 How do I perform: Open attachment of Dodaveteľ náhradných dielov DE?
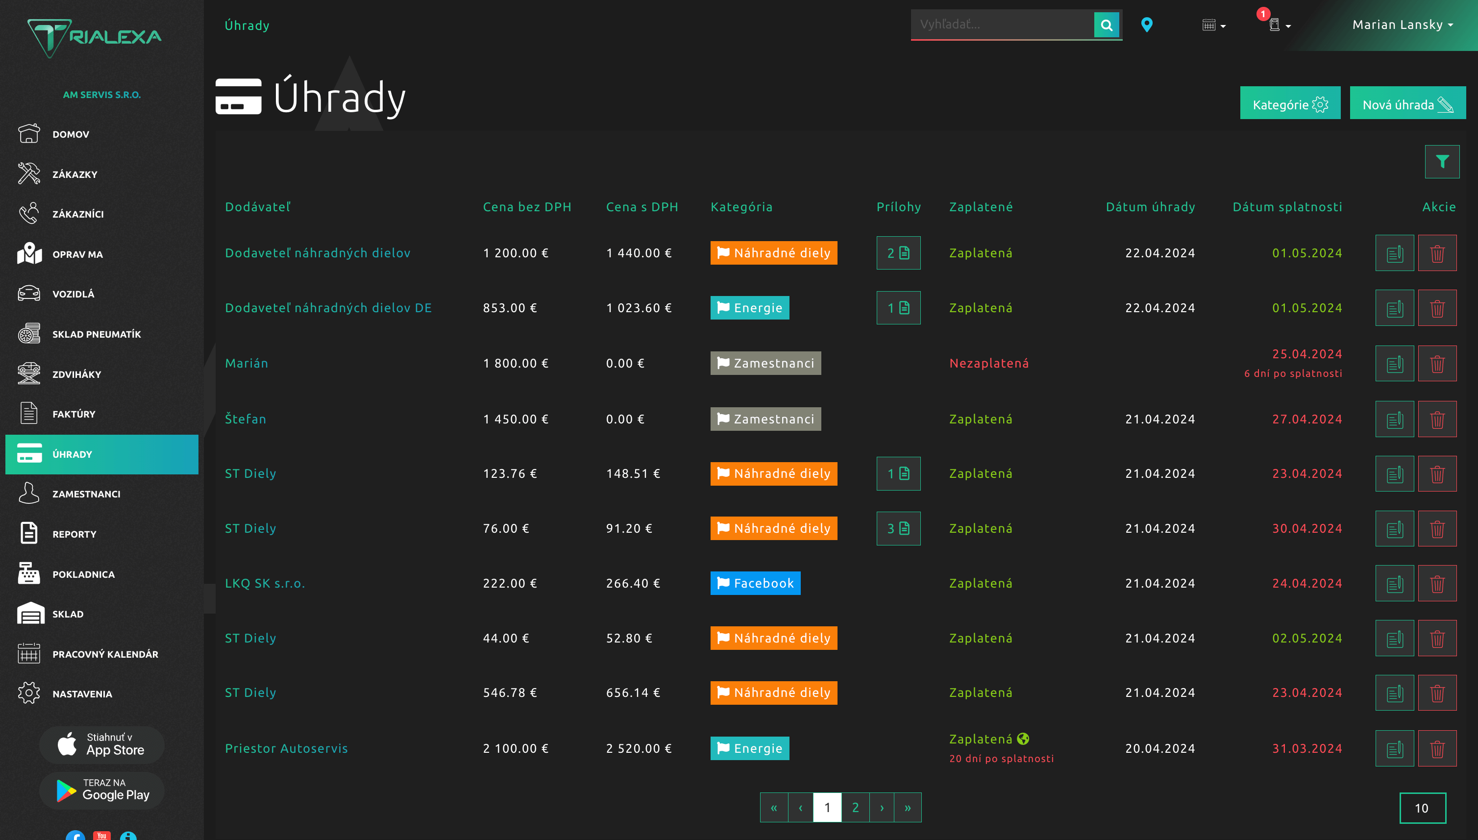[x=898, y=308]
